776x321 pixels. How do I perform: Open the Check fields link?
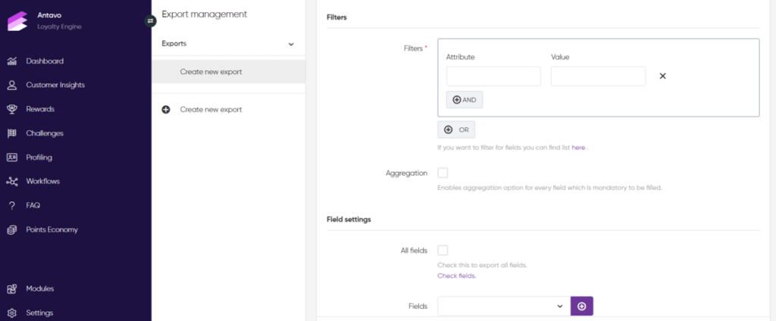coord(457,276)
